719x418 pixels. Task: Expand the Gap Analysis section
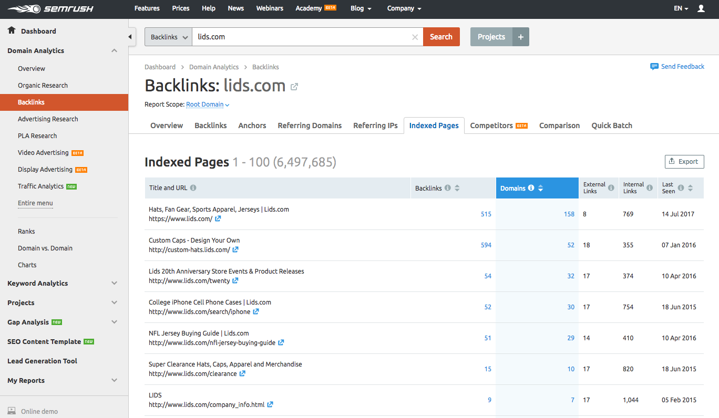pos(114,322)
